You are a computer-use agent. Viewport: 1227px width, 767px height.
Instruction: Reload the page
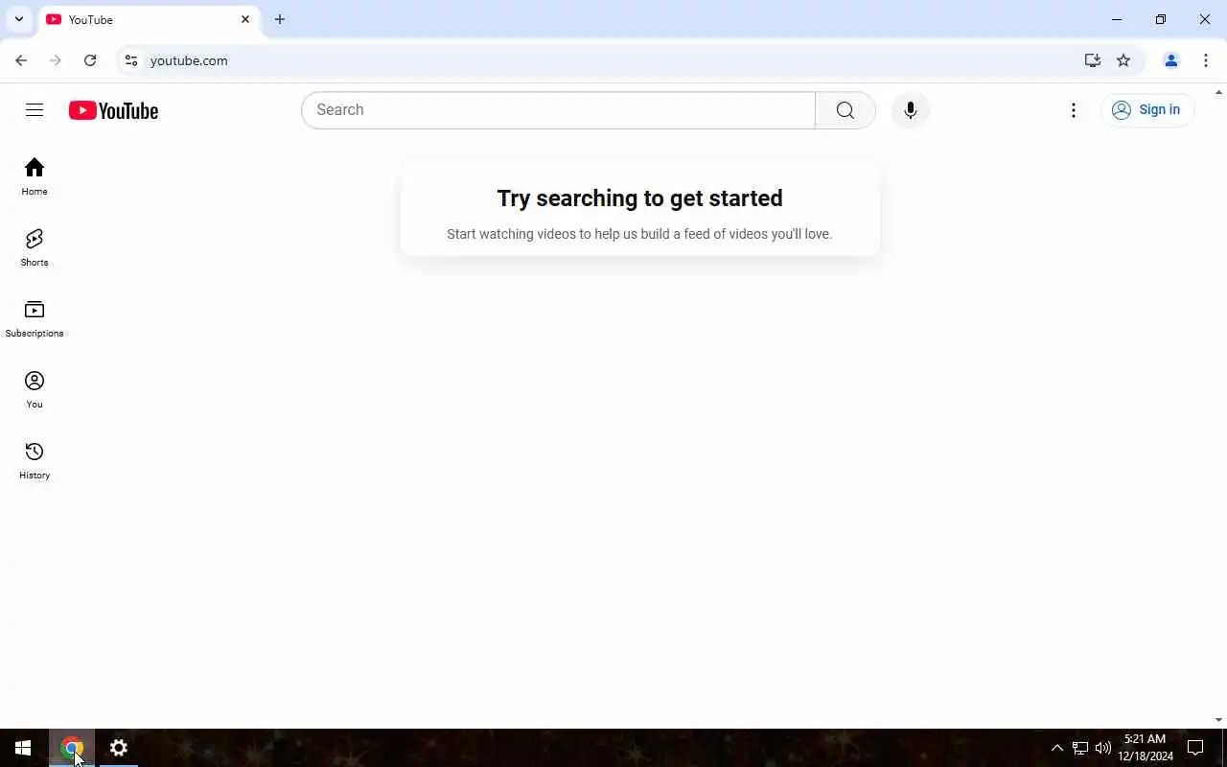click(x=90, y=60)
